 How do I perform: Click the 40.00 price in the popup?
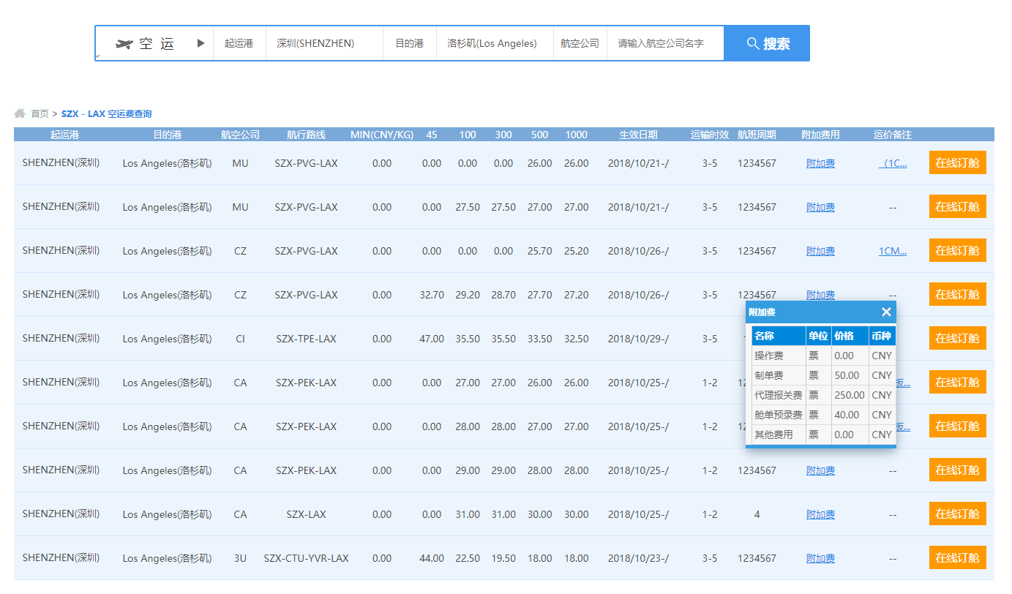pos(847,415)
